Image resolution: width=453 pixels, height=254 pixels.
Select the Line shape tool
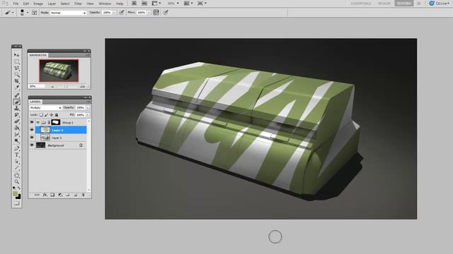(x=17, y=168)
